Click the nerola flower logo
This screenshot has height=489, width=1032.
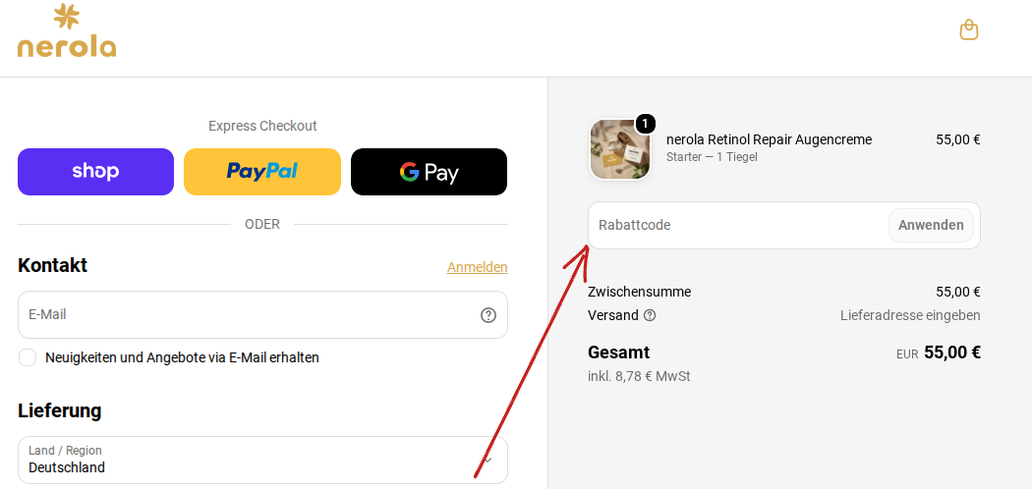67,30
